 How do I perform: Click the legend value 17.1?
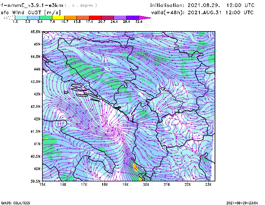point(89,22)
